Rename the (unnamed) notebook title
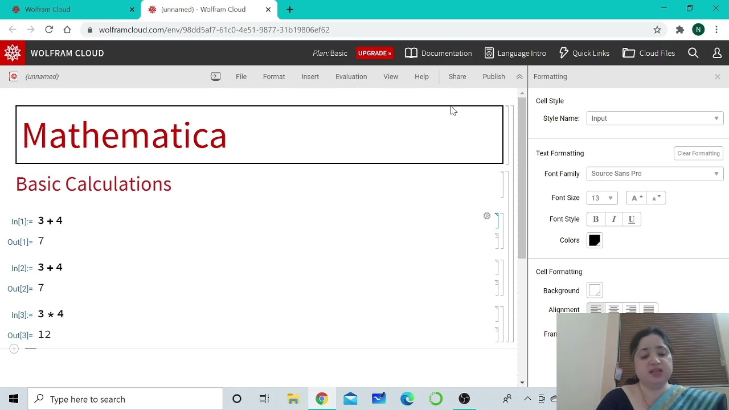The width and height of the screenshot is (729, 410). (42, 76)
